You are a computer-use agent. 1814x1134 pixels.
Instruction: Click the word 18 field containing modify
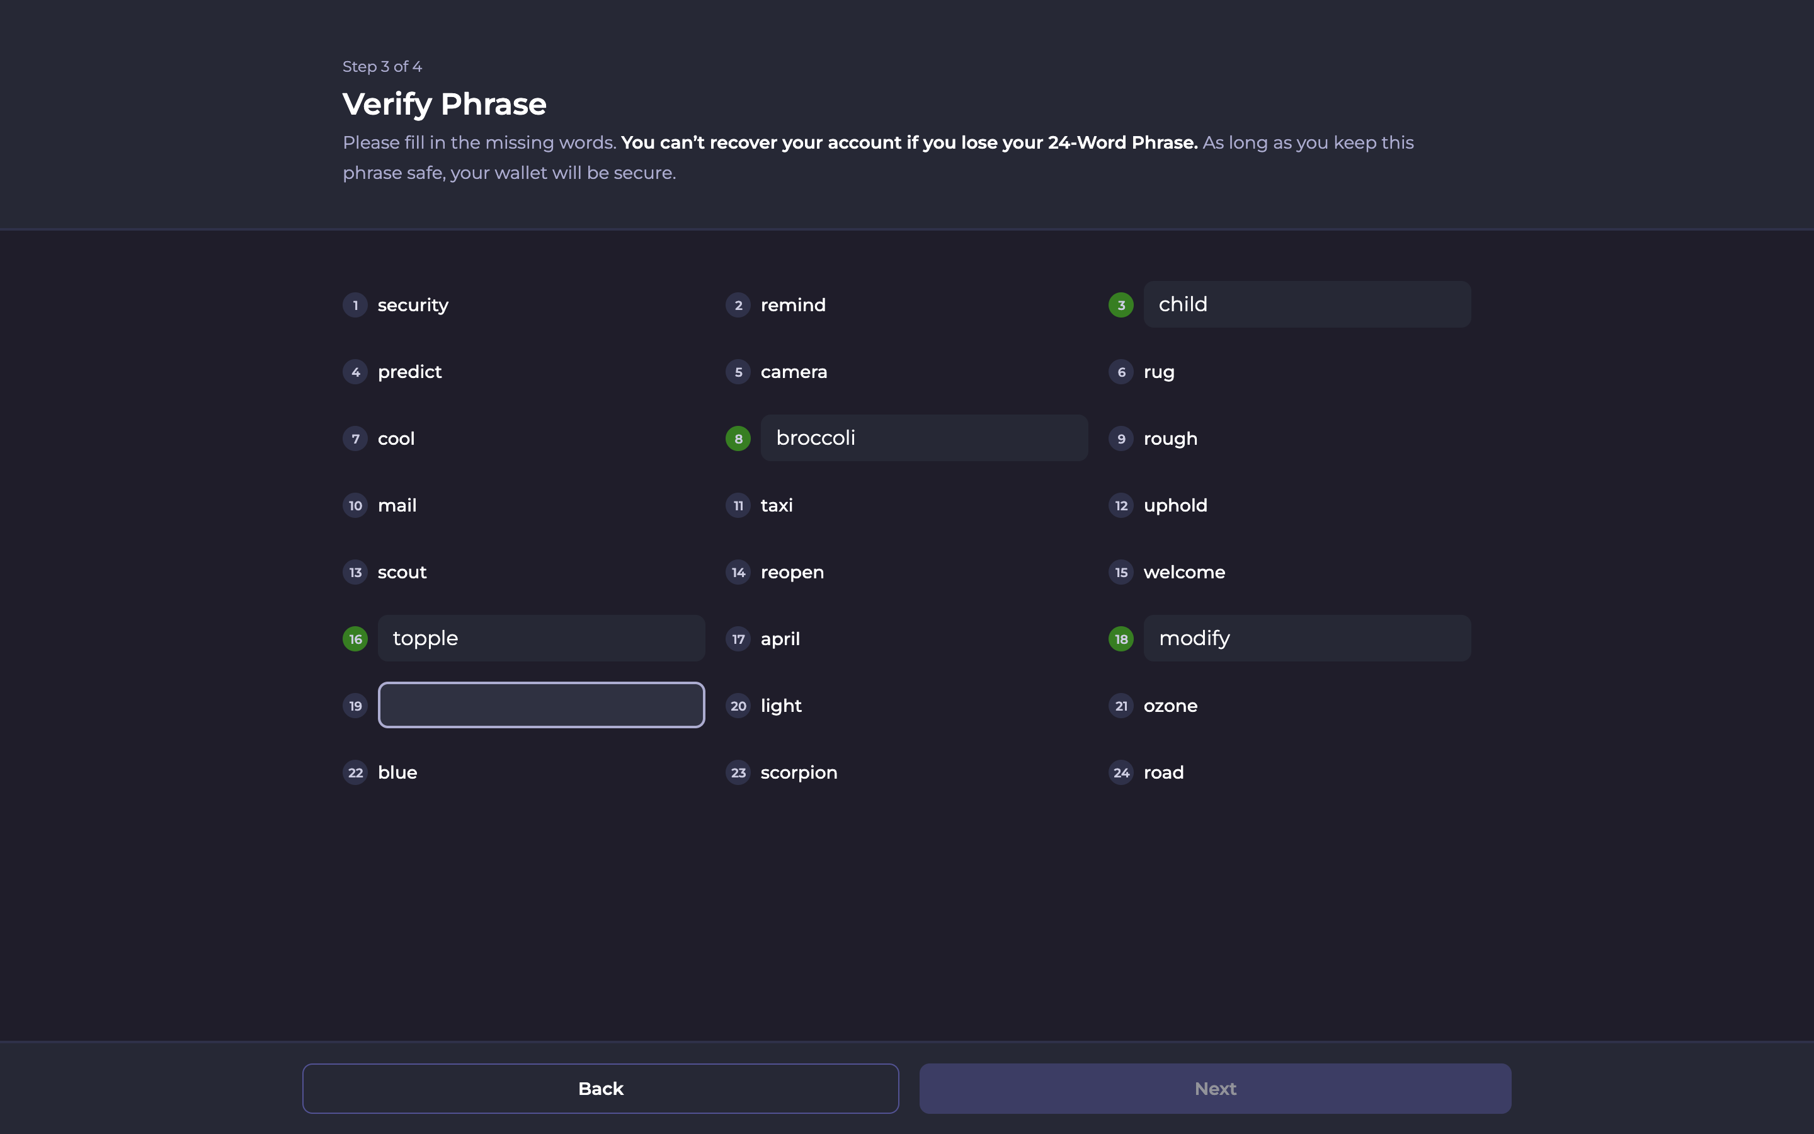pyautogui.click(x=1306, y=638)
